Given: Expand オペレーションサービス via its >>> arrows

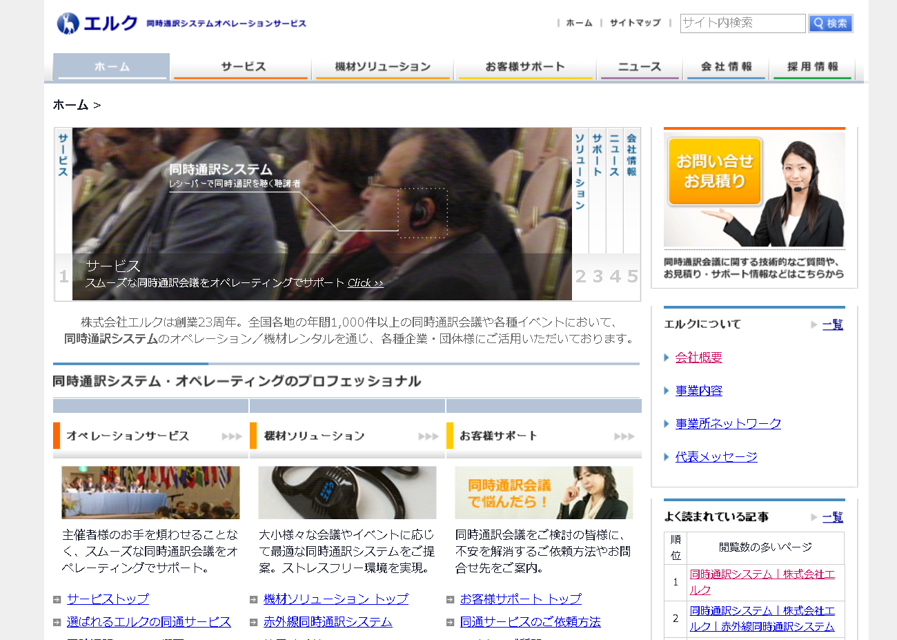Looking at the screenshot, I should click(231, 436).
